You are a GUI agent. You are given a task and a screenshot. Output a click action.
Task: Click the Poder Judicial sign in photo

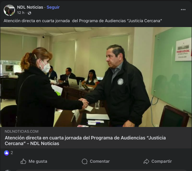pos(183,50)
